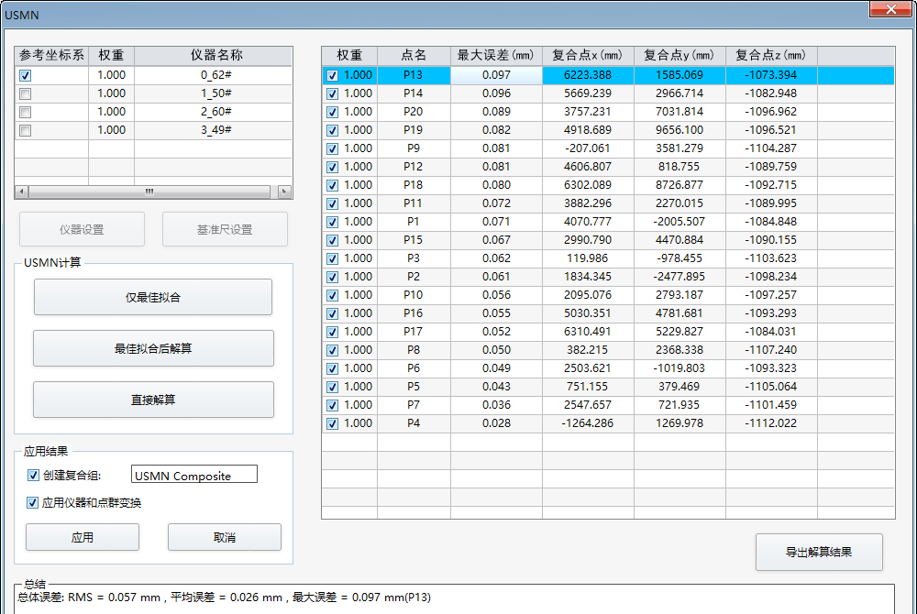
Task: Click the 仅最佳拟合 button
Action: (153, 297)
